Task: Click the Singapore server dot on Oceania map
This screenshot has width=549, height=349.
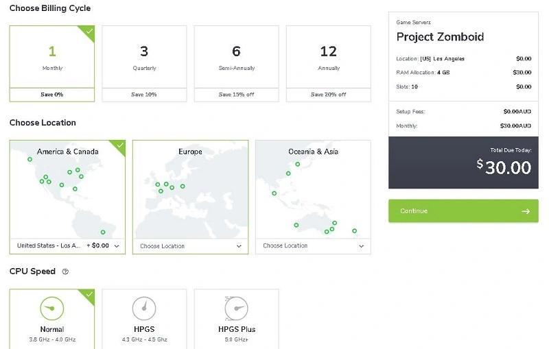Action: (274, 193)
